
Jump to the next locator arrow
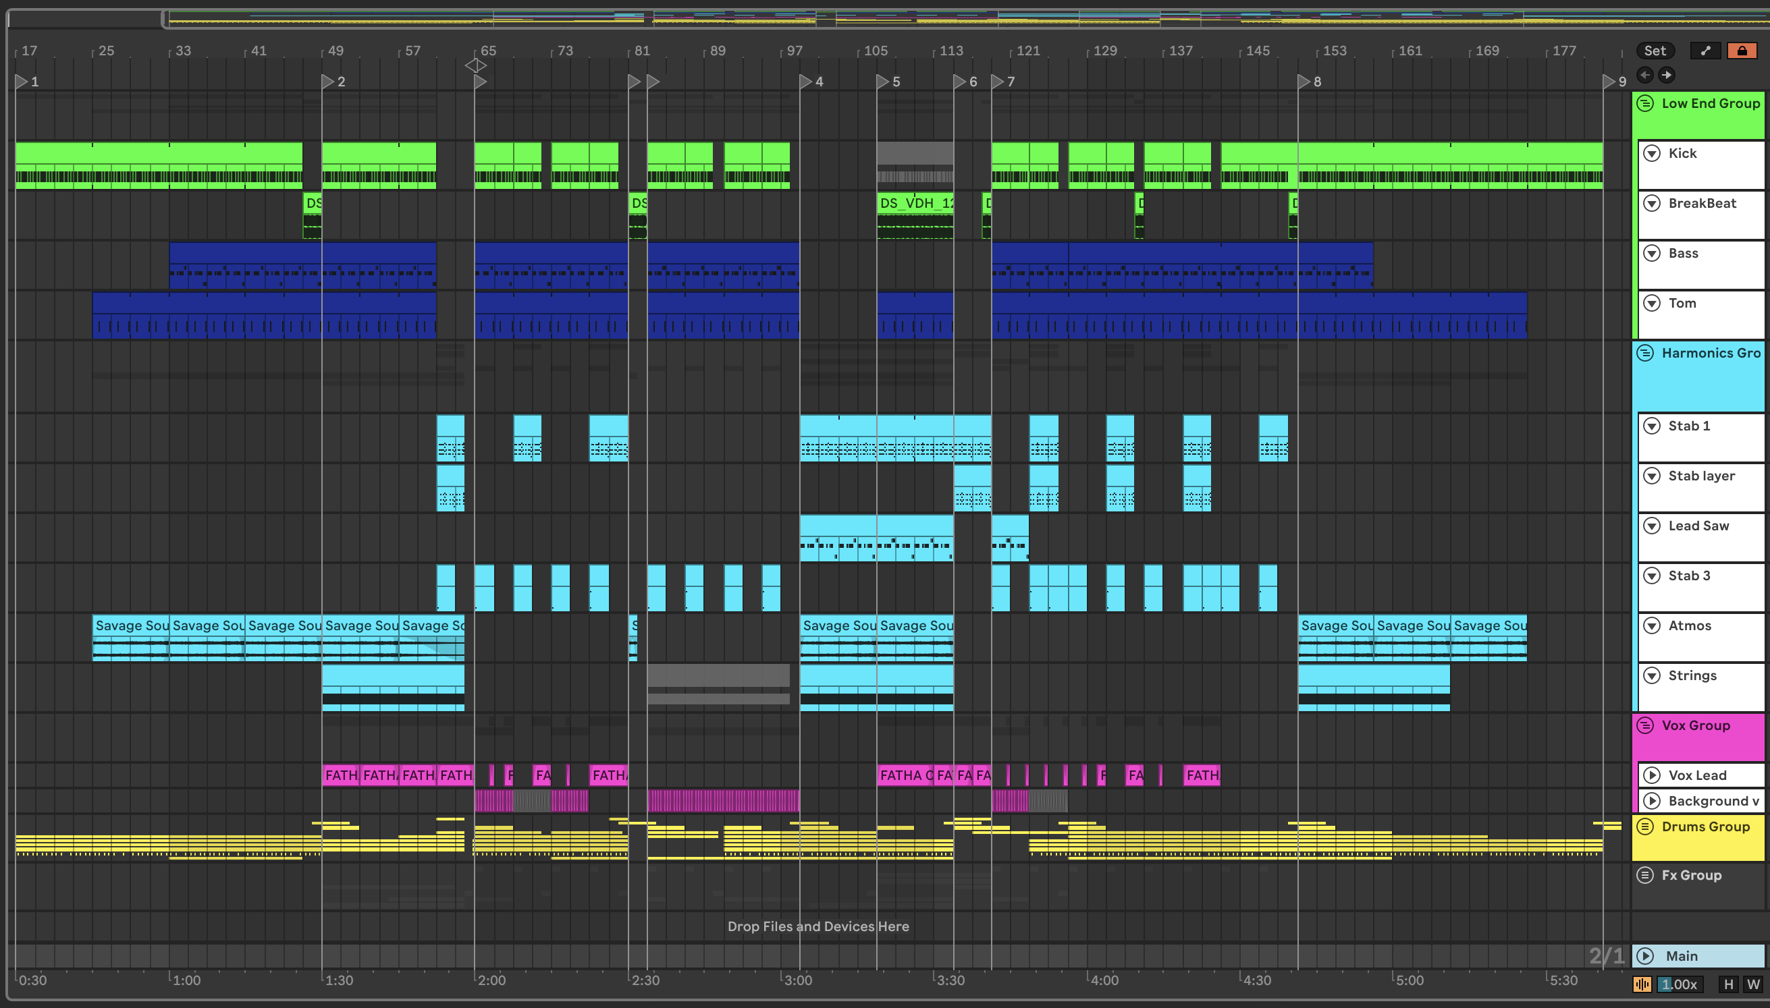pyautogui.click(x=1667, y=75)
